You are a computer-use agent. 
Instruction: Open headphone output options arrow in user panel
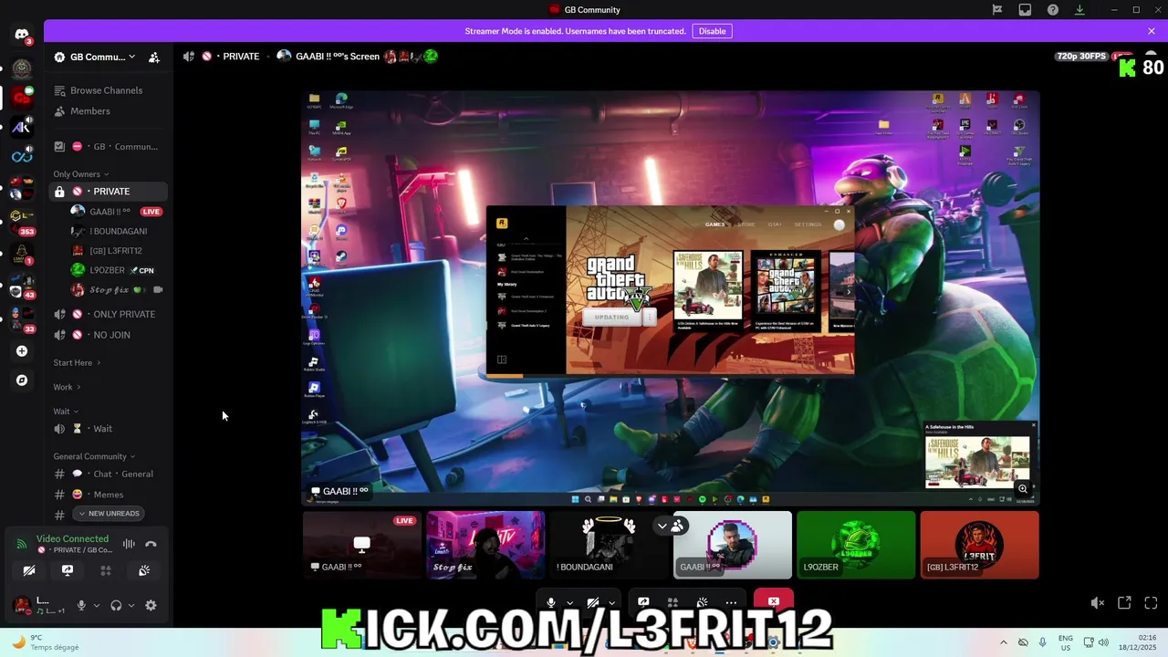coord(131,605)
